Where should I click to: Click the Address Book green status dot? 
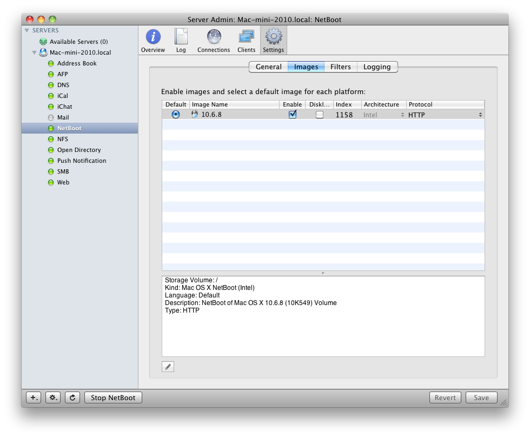[51, 63]
